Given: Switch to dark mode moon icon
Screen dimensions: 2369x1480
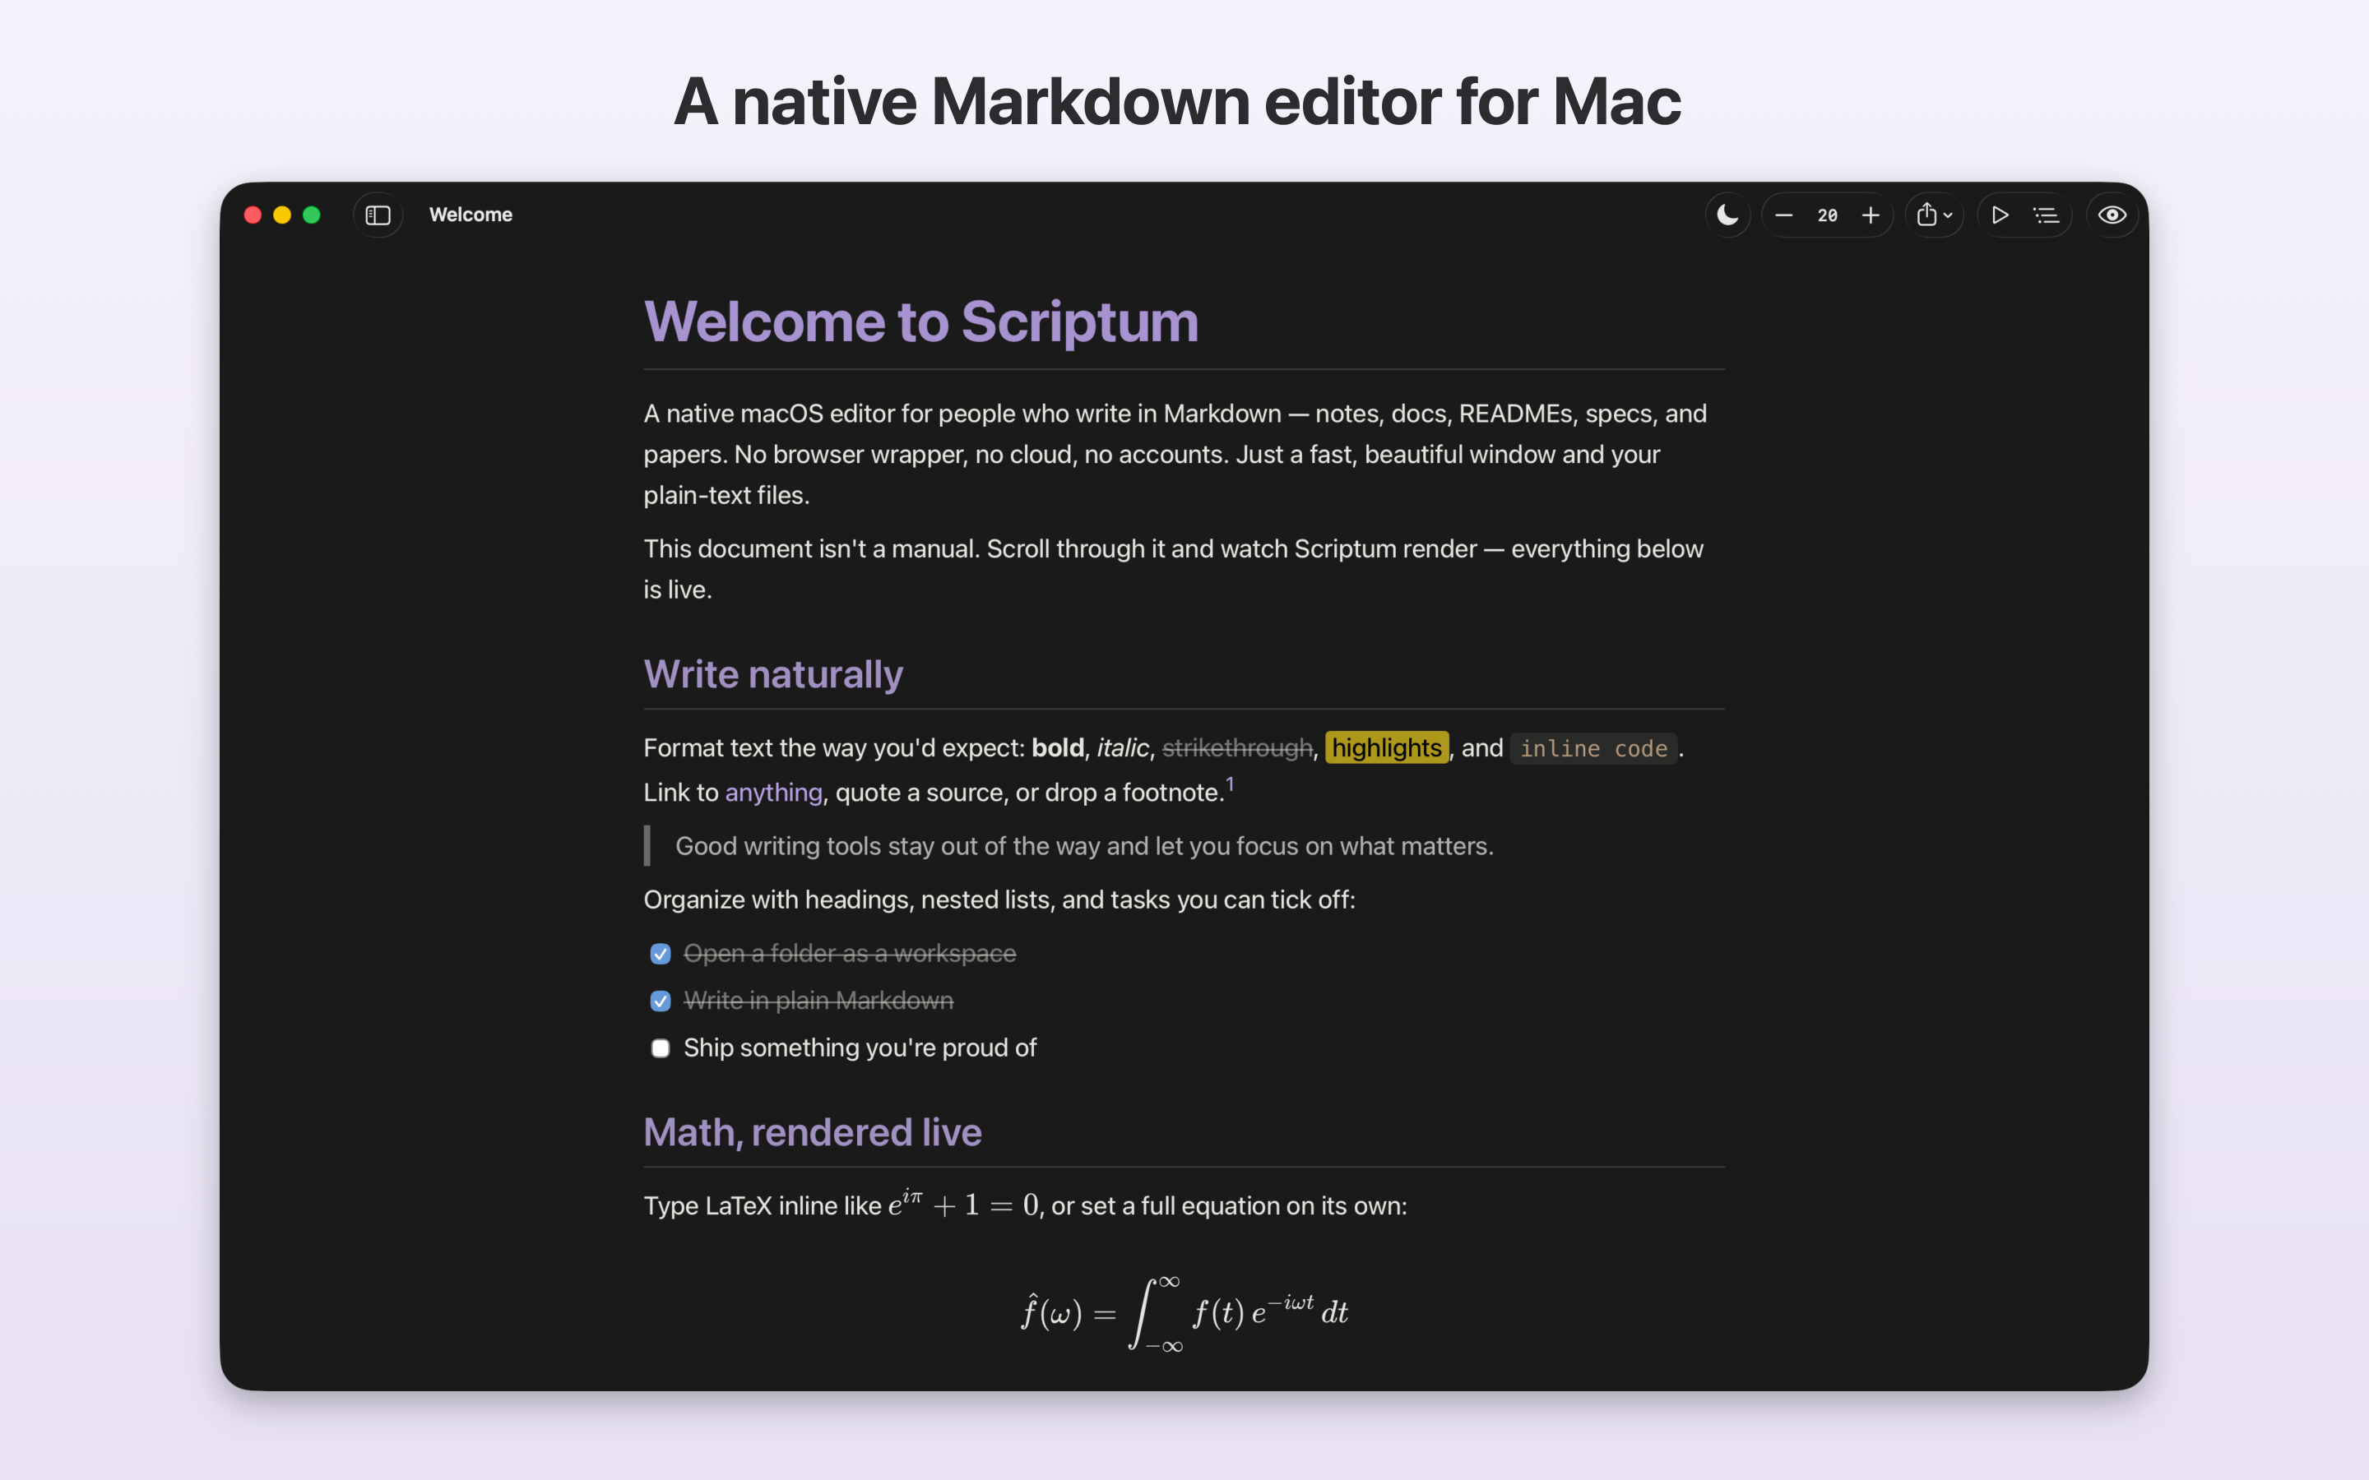Looking at the screenshot, I should tap(1727, 215).
